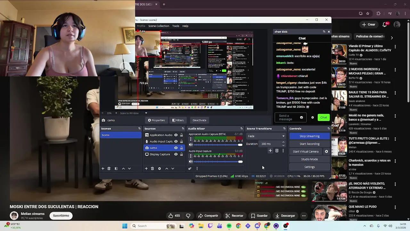Open OBS Settings button

click(309, 167)
